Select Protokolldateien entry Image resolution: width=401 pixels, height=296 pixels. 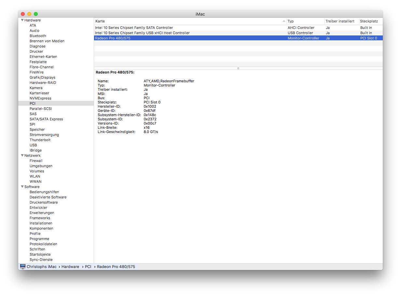click(x=43, y=244)
